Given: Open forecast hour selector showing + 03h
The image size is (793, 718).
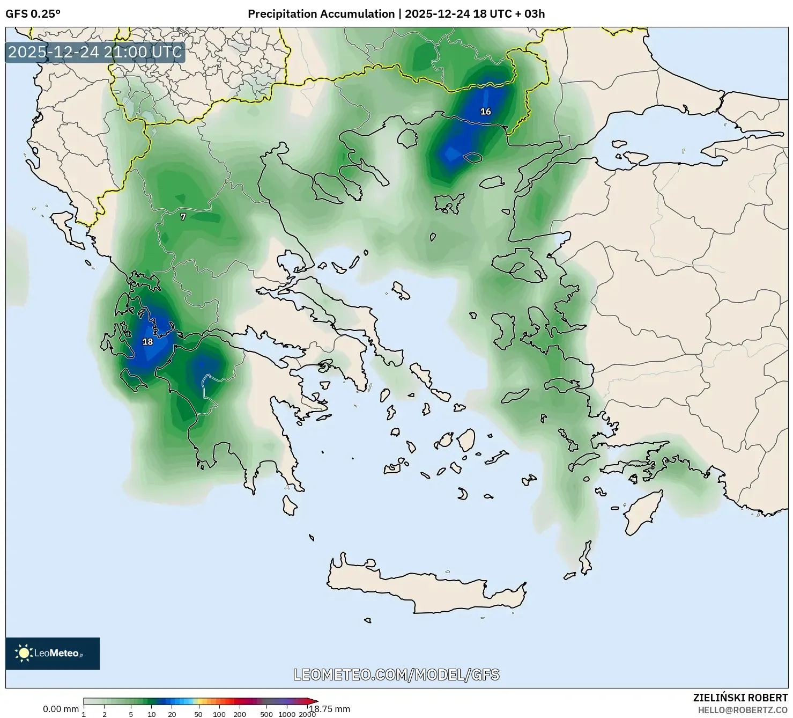Looking at the screenshot, I should pos(530,14).
